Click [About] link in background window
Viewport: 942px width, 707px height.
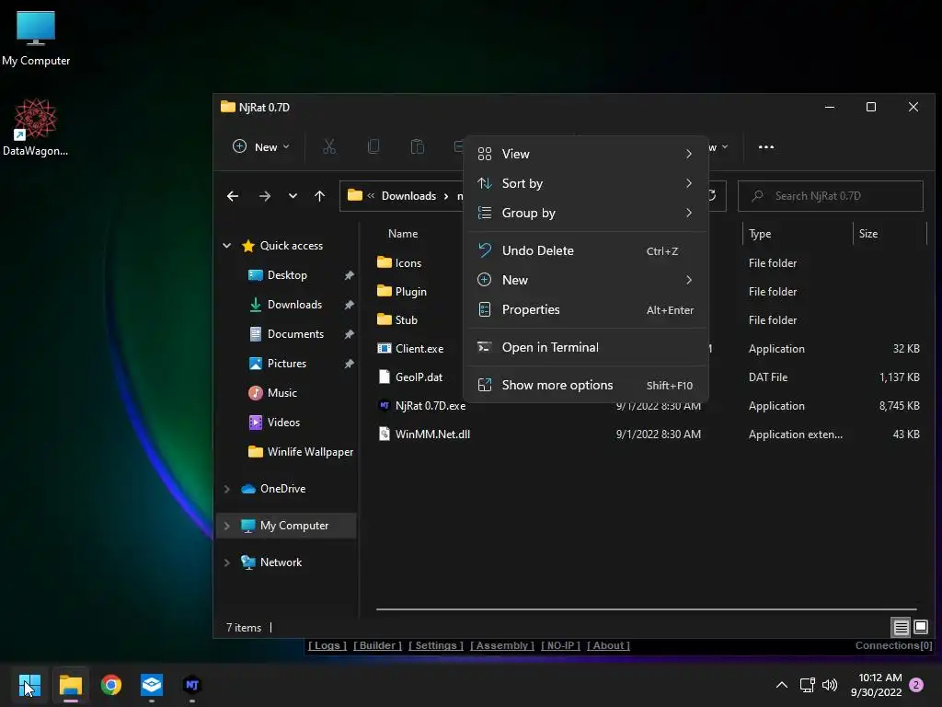[608, 645]
